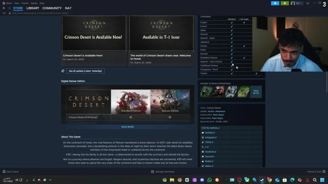Viewport: 328px width, 184px height.
Task: Show hidden tray icons chevron
Action: [50, 180]
